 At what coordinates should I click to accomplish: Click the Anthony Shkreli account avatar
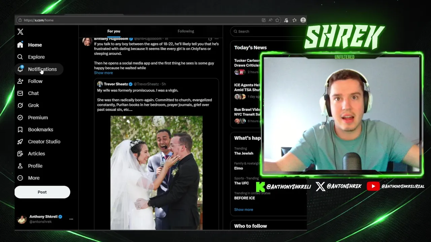(22, 219)
